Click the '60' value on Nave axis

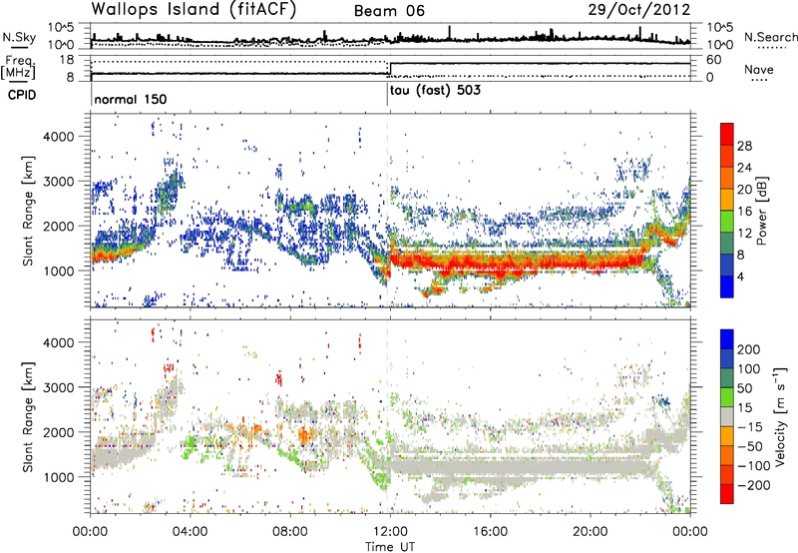(x=713, y=60)
